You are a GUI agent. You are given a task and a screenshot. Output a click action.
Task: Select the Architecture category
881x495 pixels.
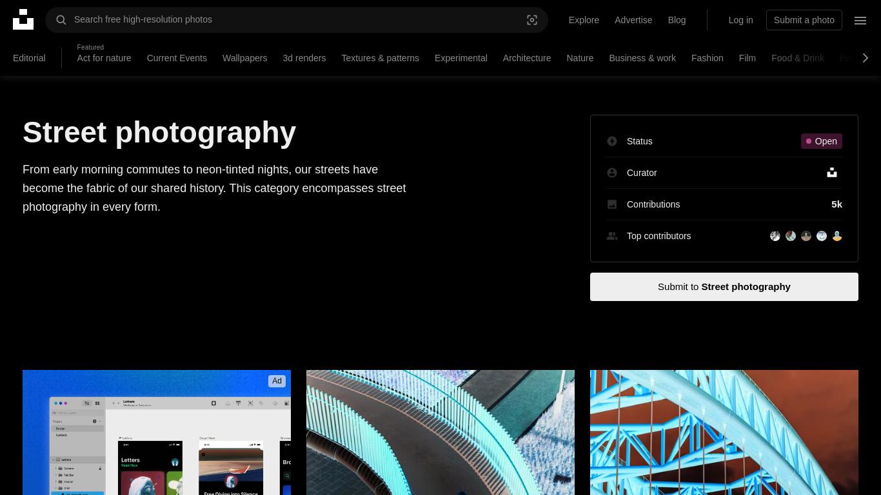pyautogui.click(x=527, y=58)
